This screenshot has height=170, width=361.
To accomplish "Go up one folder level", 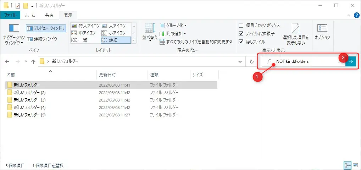I will 33,61.
